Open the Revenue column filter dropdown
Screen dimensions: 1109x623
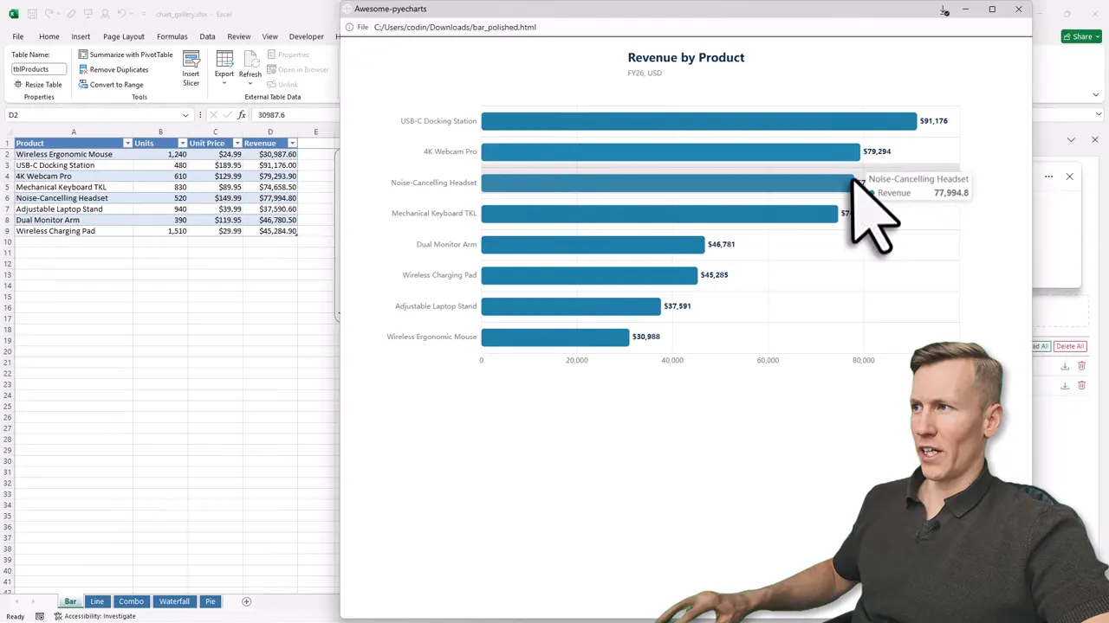pos(292,143)
